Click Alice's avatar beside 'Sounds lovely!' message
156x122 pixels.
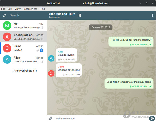51,58
